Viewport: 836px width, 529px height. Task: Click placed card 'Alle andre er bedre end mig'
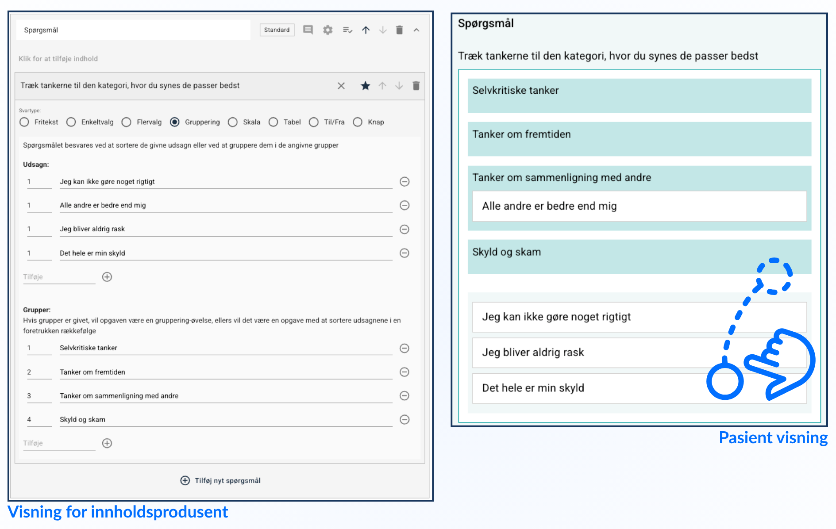tap(640, 206)
